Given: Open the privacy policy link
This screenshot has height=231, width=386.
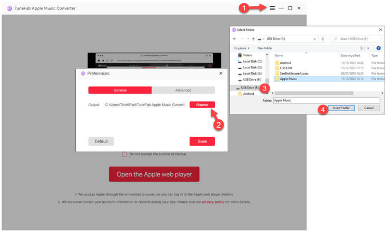Looking at the screenshot, I should click(213, 202).
